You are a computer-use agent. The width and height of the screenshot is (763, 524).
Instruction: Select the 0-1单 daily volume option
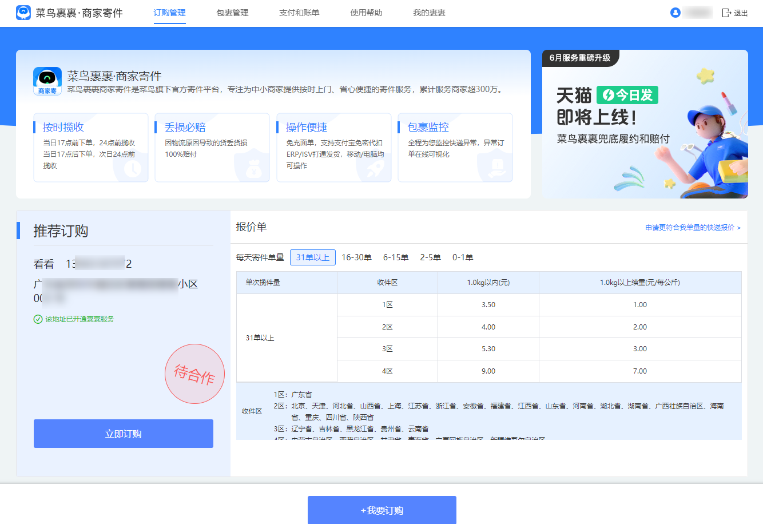point(463,257)
